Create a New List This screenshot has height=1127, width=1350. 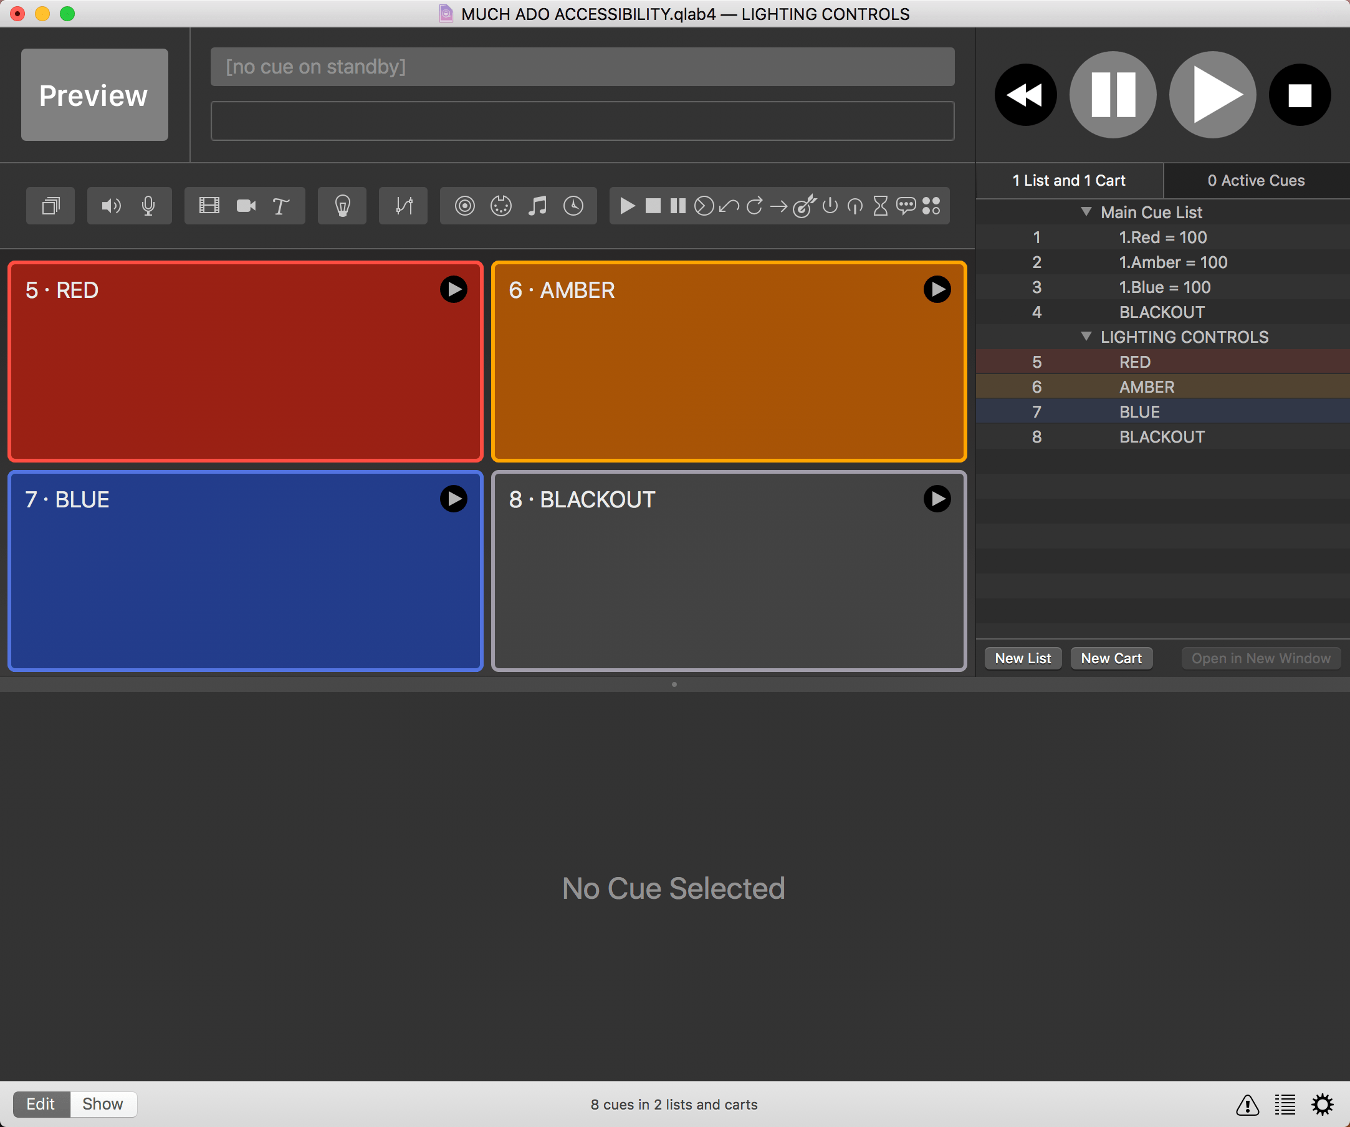point(1022,658)
